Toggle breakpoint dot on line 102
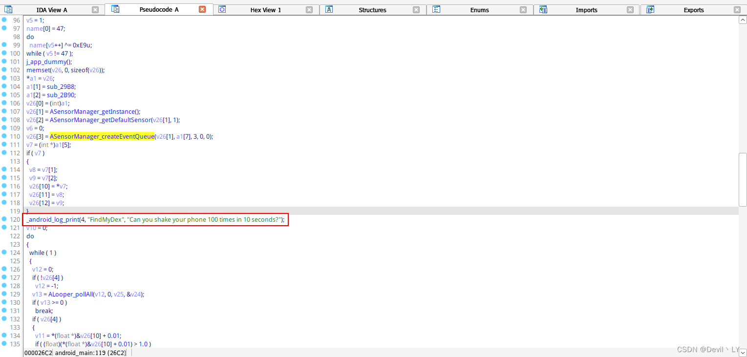 (4, 69)
